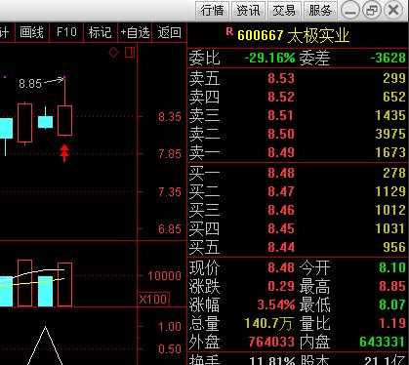Open F10 company info

tap(66, 32)
